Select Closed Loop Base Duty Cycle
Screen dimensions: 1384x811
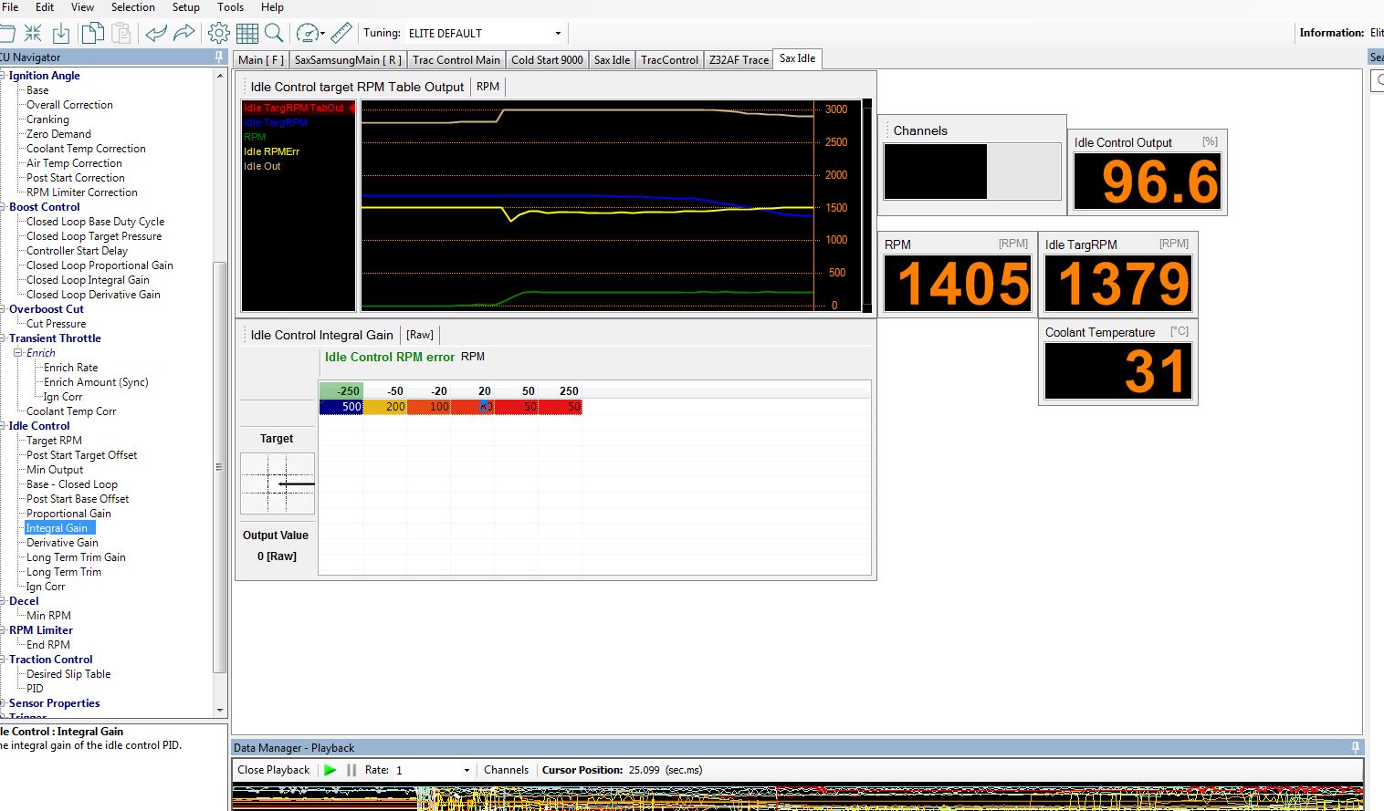pos(95,222)
